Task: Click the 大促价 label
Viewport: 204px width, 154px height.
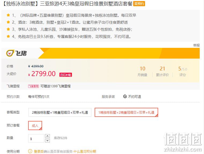Action: point(12,74)
